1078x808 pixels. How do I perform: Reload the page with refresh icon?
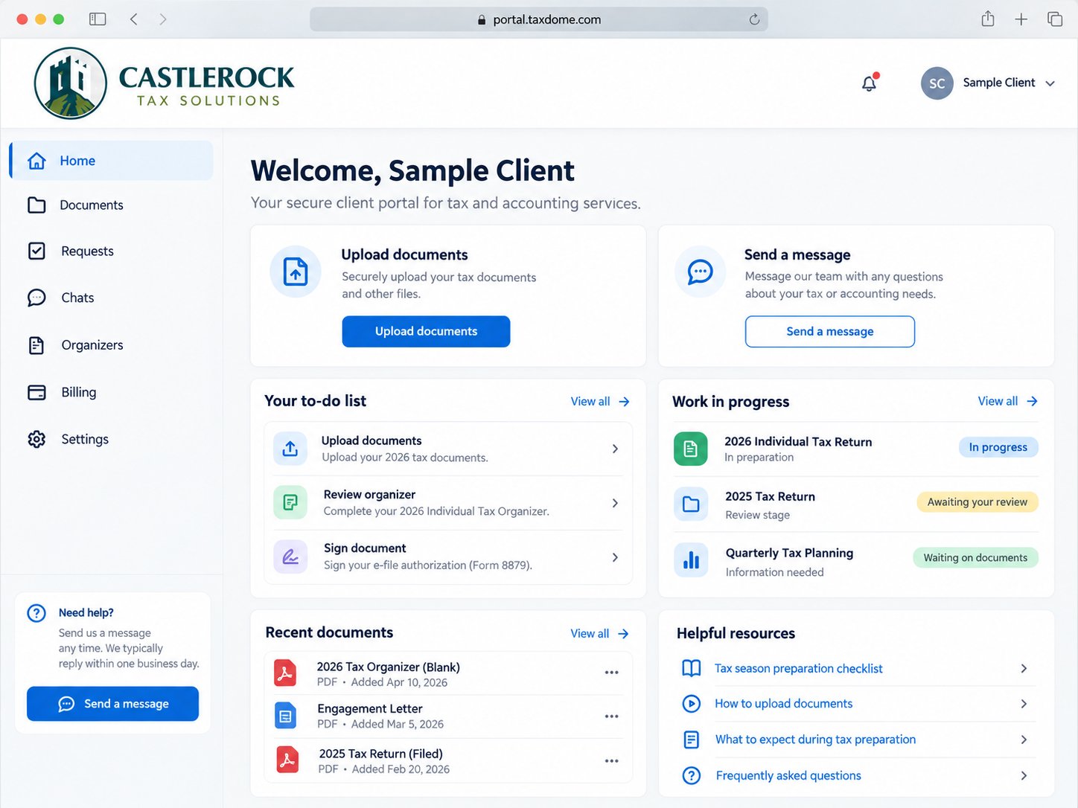754,19
